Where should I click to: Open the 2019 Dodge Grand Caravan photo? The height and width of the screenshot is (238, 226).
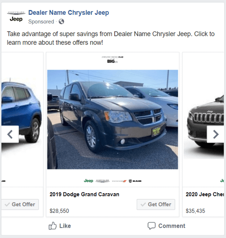tap(113, 120)
